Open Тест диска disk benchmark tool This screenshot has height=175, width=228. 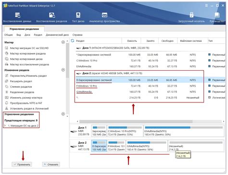[78, 17]
